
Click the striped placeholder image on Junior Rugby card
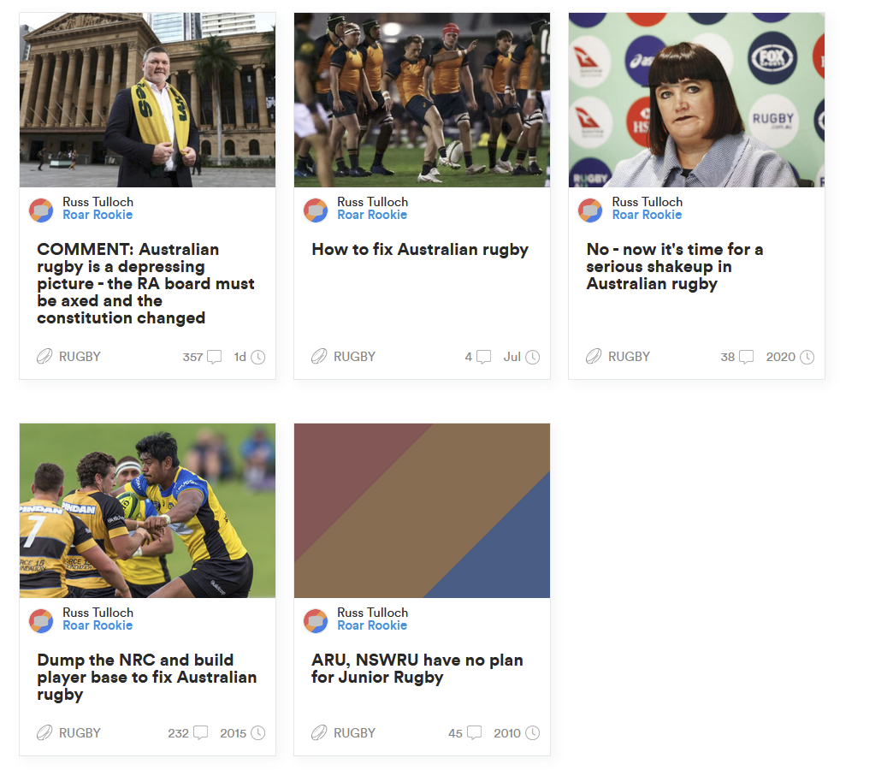pyautogui.click(x=422, y=511)
